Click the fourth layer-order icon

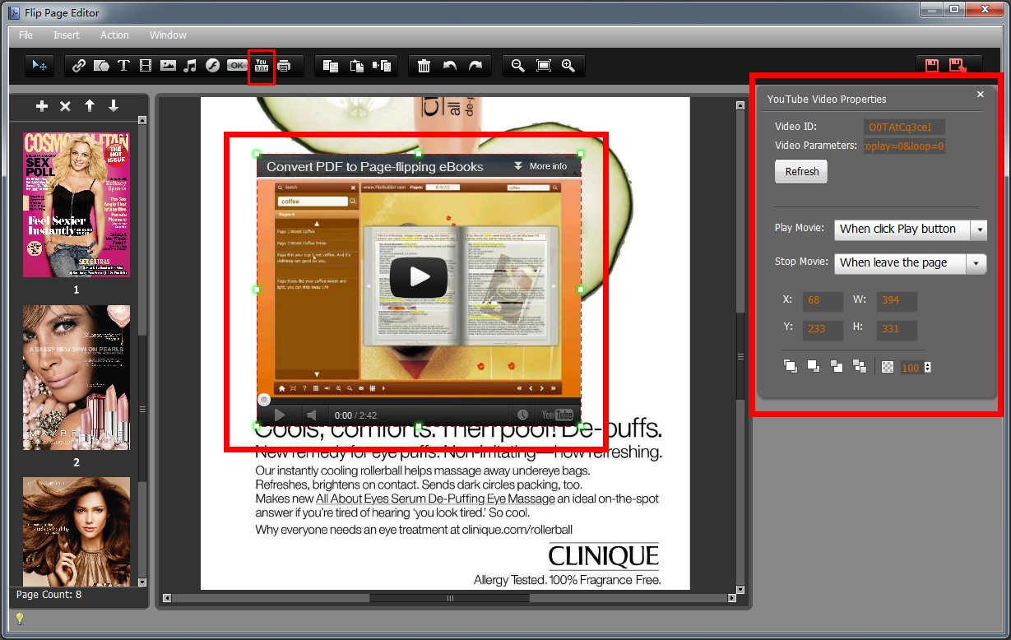(860, 367)
